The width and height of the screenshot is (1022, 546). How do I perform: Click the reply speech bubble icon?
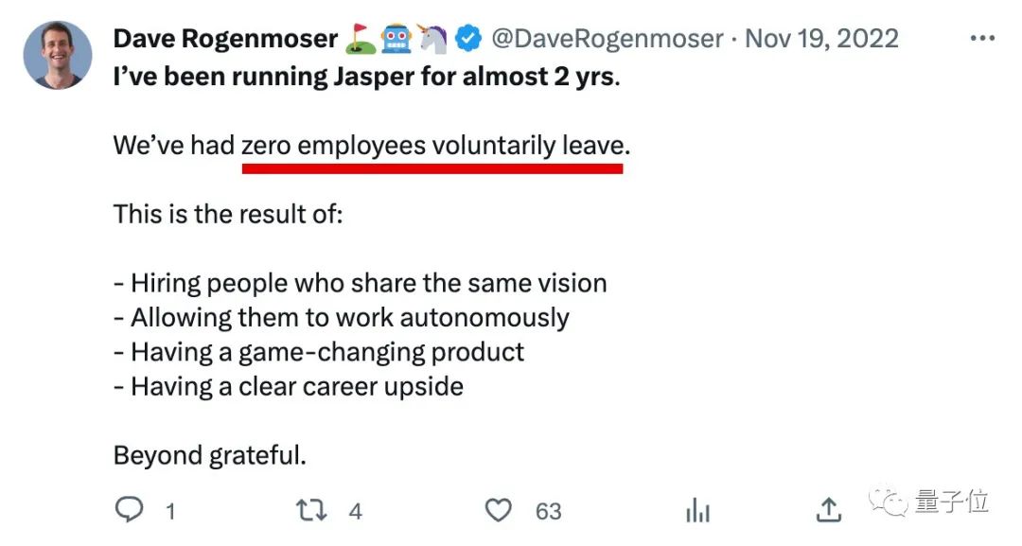pos(129,509)
